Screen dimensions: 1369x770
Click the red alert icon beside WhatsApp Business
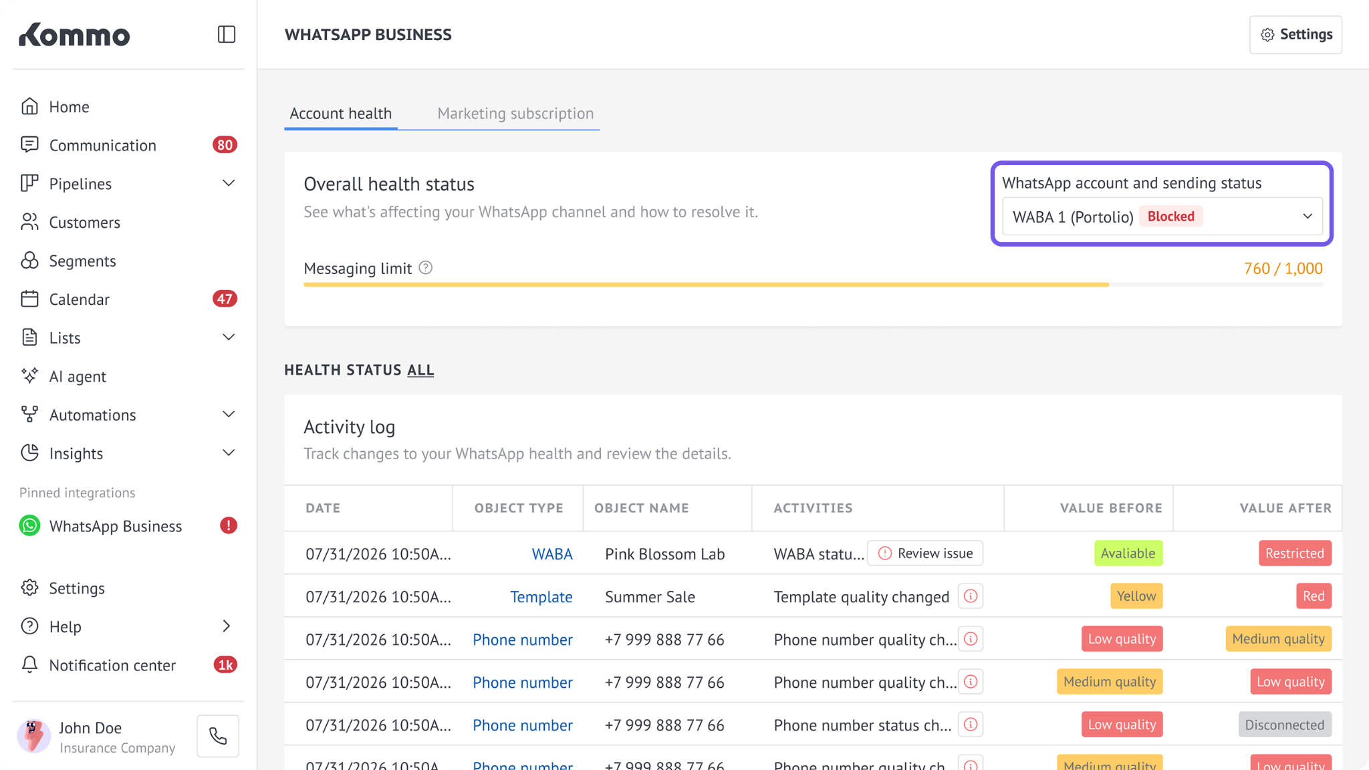point(229,526)
